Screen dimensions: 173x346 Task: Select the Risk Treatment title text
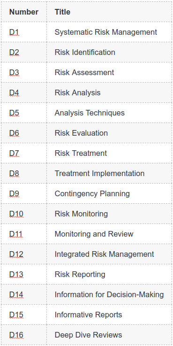(x=81, y=153)
